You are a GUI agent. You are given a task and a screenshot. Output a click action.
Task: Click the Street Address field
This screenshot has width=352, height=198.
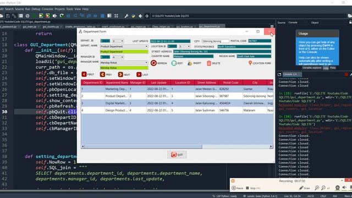[222, 51]
